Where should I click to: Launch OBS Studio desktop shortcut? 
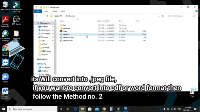(16, 20)
